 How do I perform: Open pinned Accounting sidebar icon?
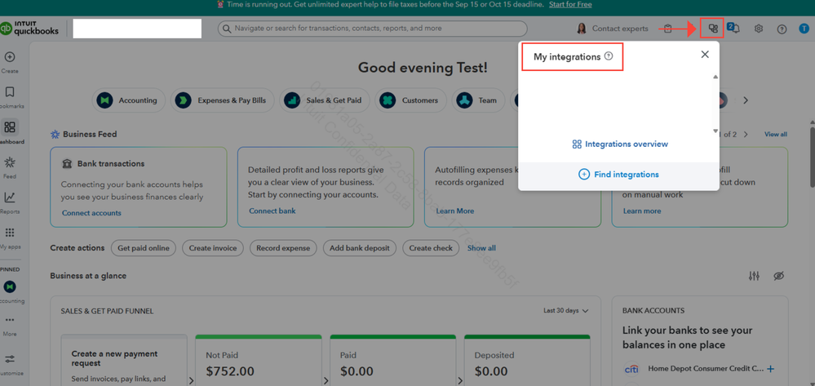[9, 286]
